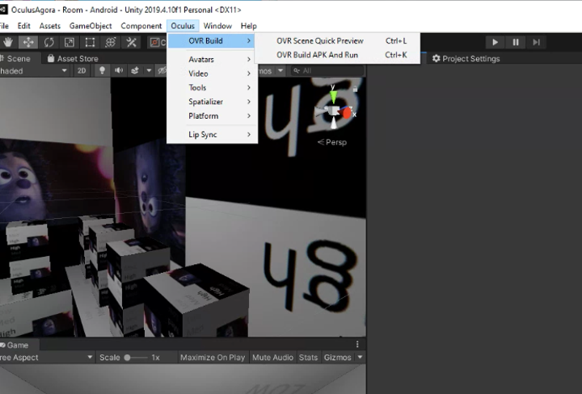Toggle Maximize On Play

tap(213, 358)
